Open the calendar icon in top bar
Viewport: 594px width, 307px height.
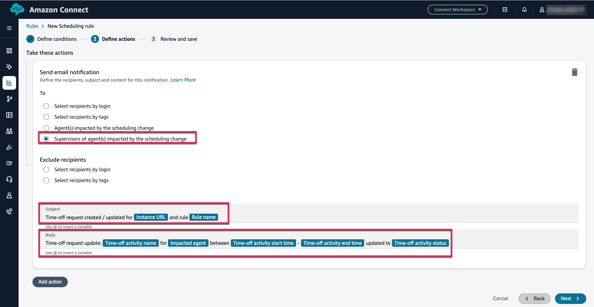click(505, 10)
